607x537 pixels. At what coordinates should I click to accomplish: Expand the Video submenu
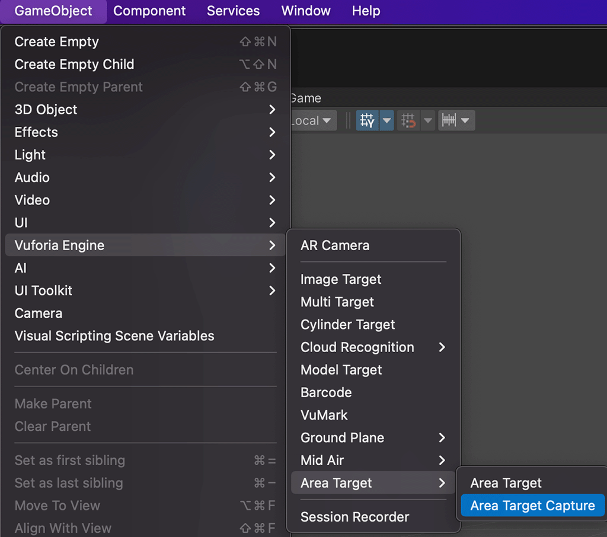(145, 200)
